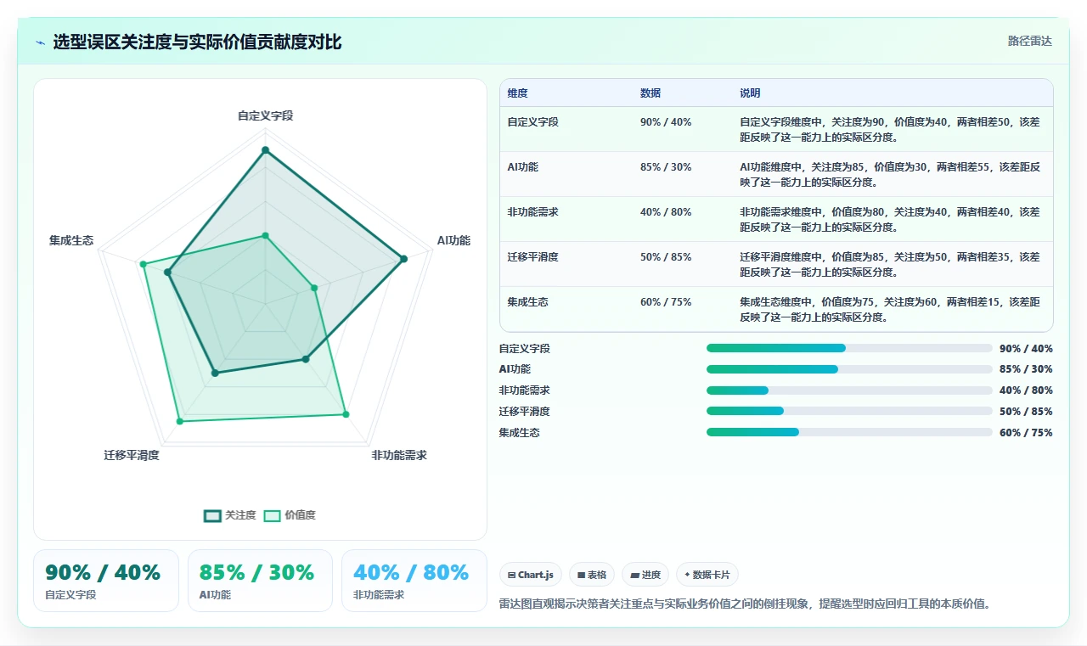
Task: Click the 50% / 85% table cell
Action: (x=666, y=257)
